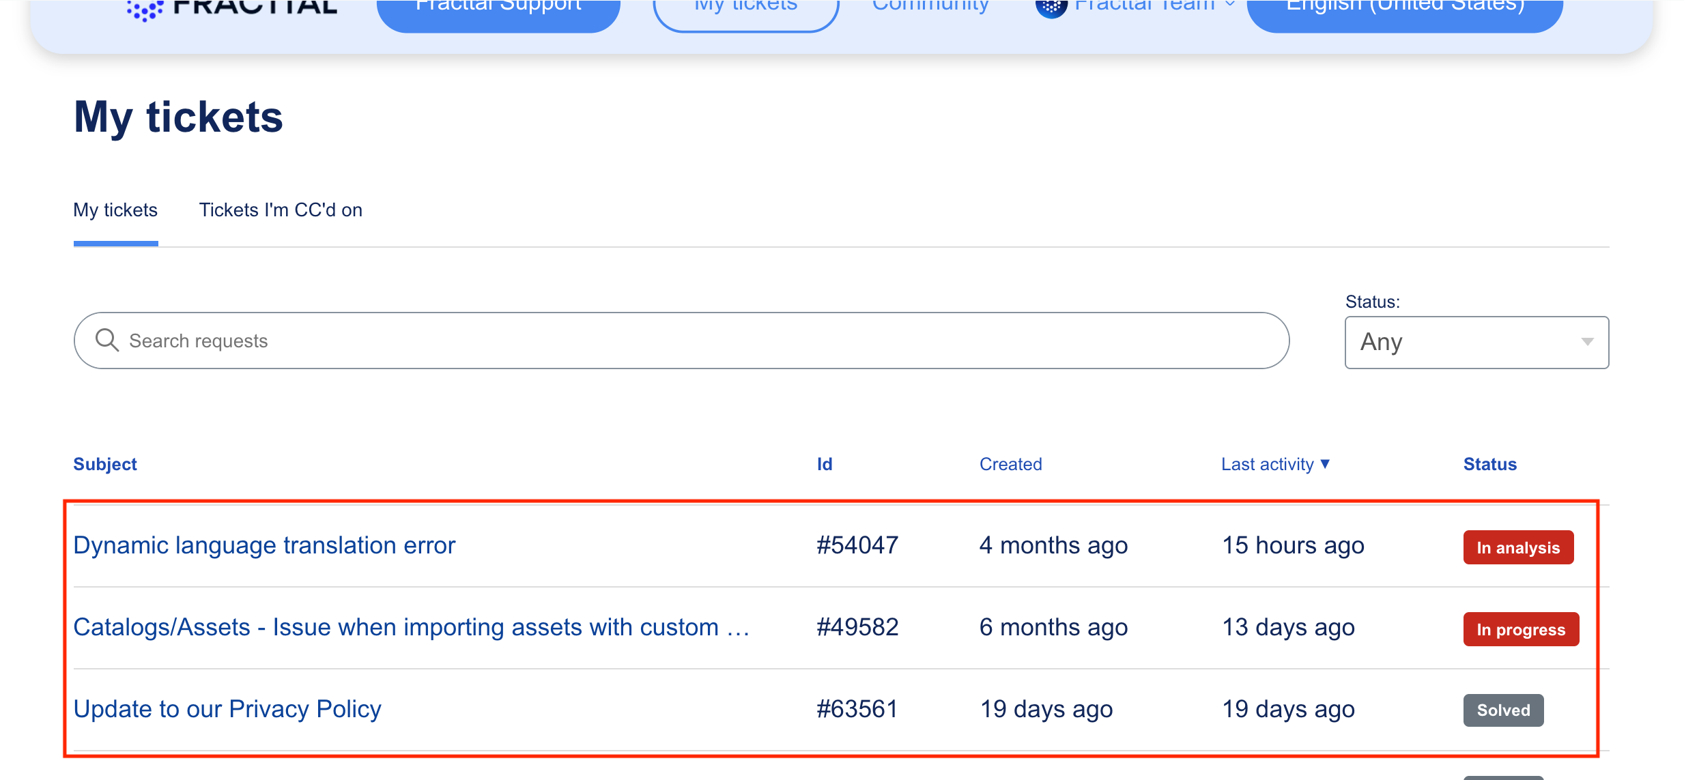The width and height of the screenshot is (1684, 780).
Task: Click the 4 months ago created cell
Action: (1053, 545)
